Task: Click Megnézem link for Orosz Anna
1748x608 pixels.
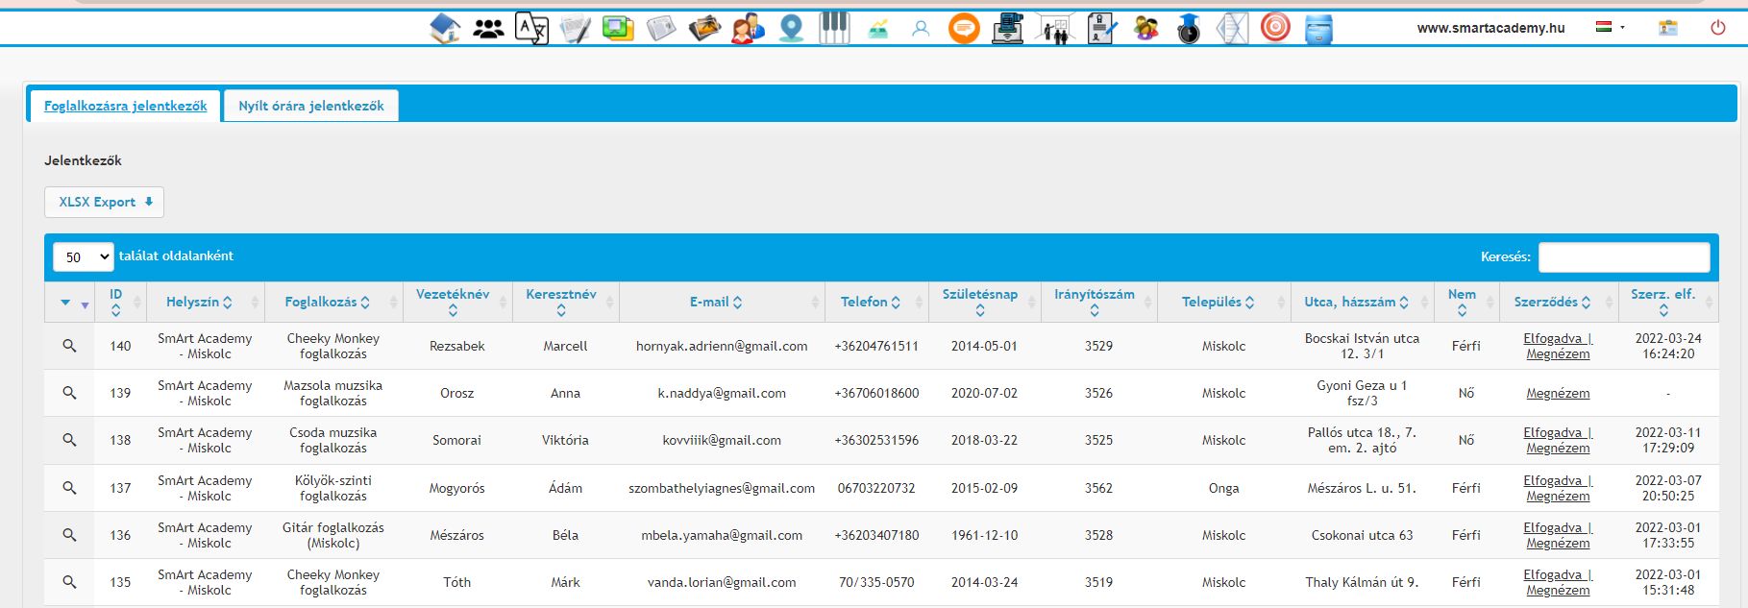Action: pos(1558,393)
